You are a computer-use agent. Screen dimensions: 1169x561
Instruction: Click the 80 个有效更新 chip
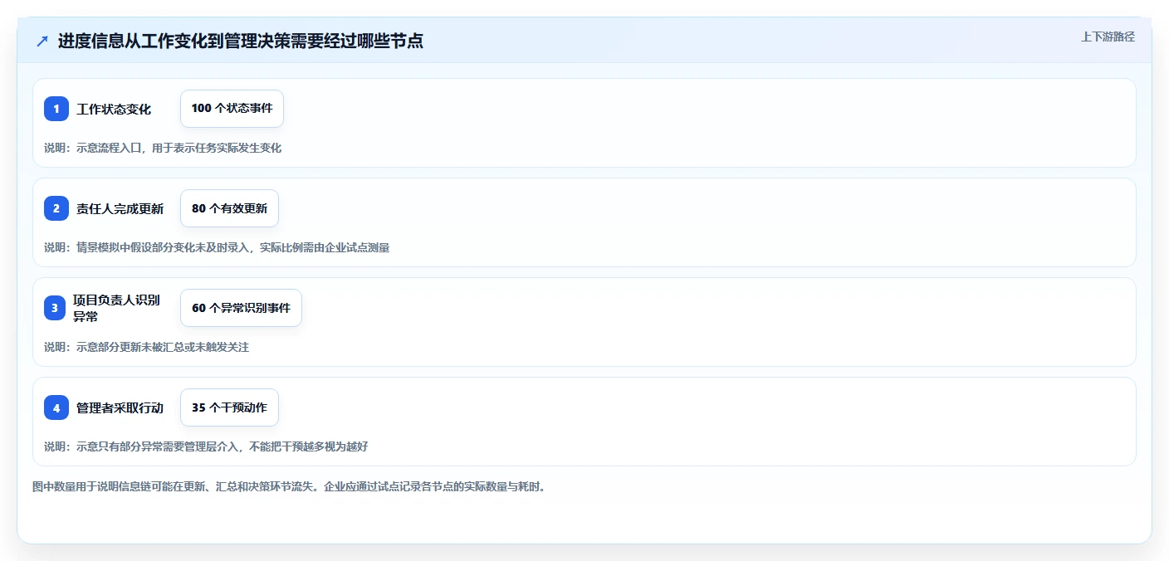coord(229,208)
